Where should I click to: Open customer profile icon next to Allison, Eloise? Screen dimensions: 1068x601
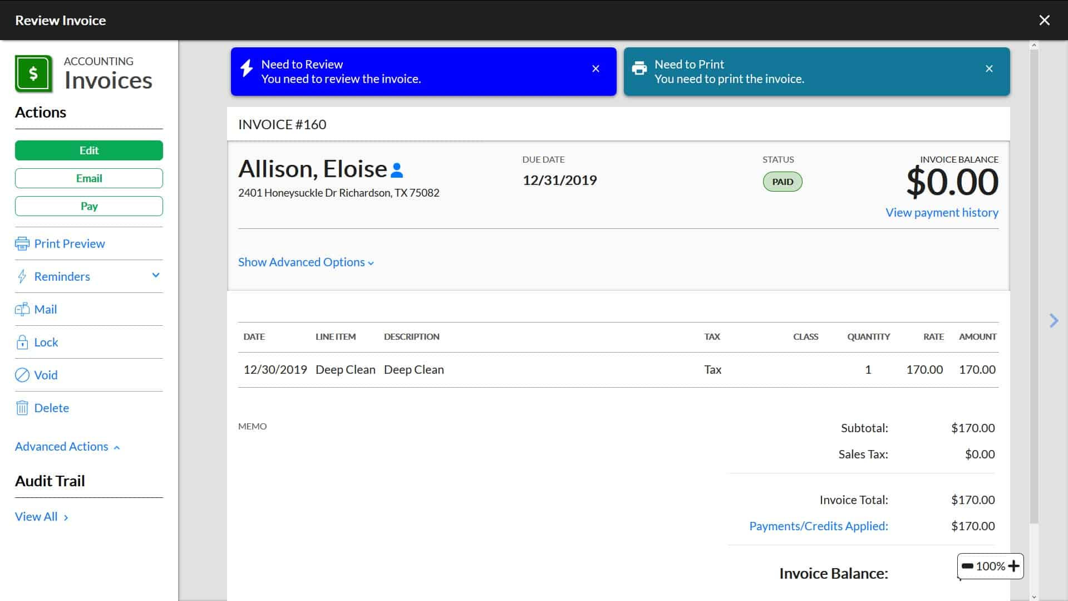point(397,170)
